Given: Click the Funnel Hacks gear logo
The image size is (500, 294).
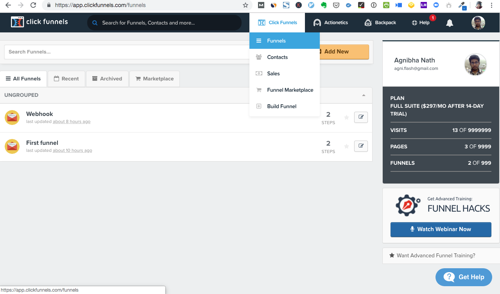Looking at the screenshot, I should [408, 205].
